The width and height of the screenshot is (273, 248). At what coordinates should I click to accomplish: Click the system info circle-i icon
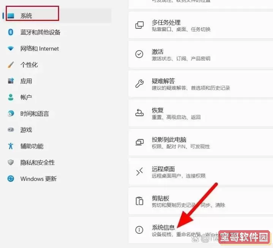[x=139, y=230]
